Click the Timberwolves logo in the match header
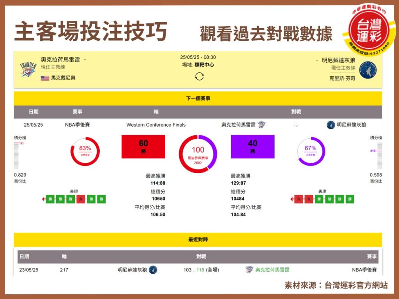 (x=368, y=70)
